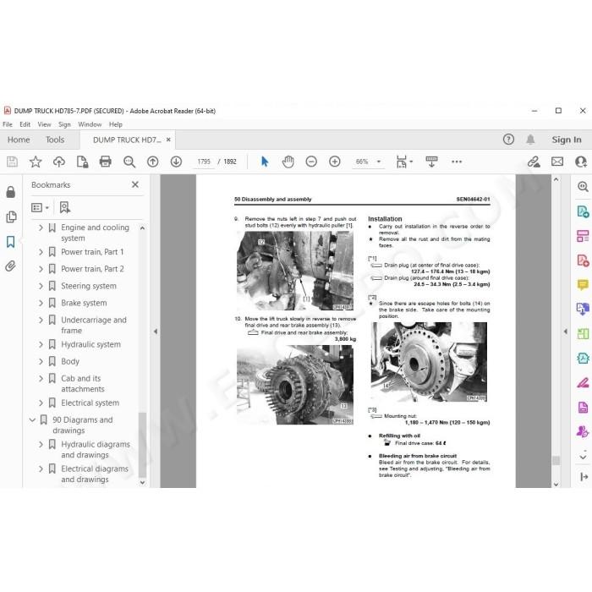The height and width of the screenshot is (592, 592).
Task: Click the scrolling mode keyboard icon
Action: pos(431,162)
